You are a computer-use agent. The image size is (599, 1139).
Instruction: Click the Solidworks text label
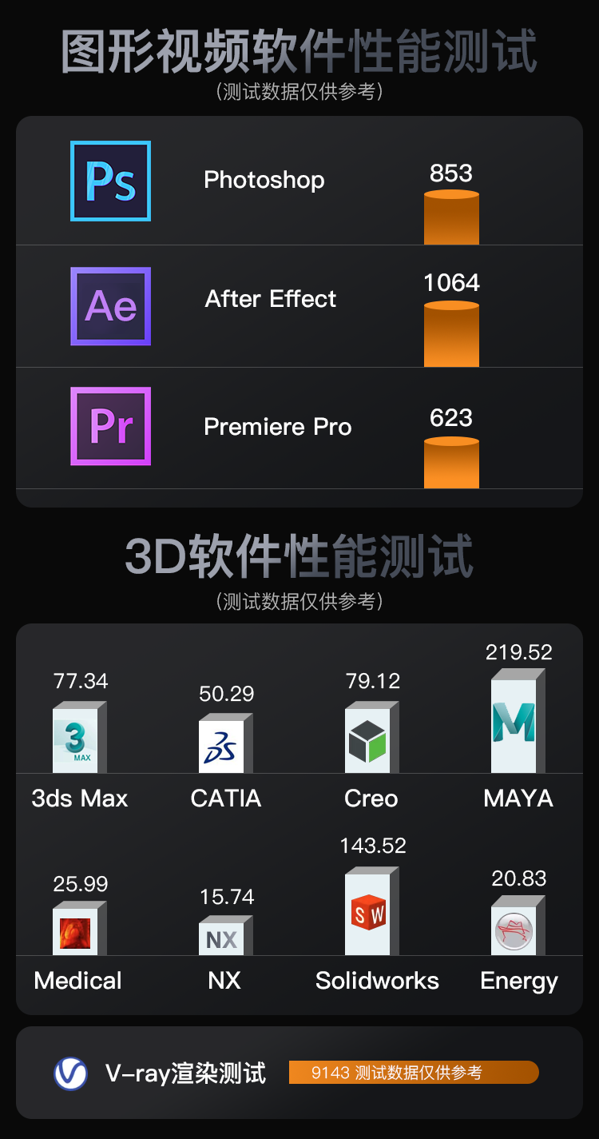tap(377, 981)
